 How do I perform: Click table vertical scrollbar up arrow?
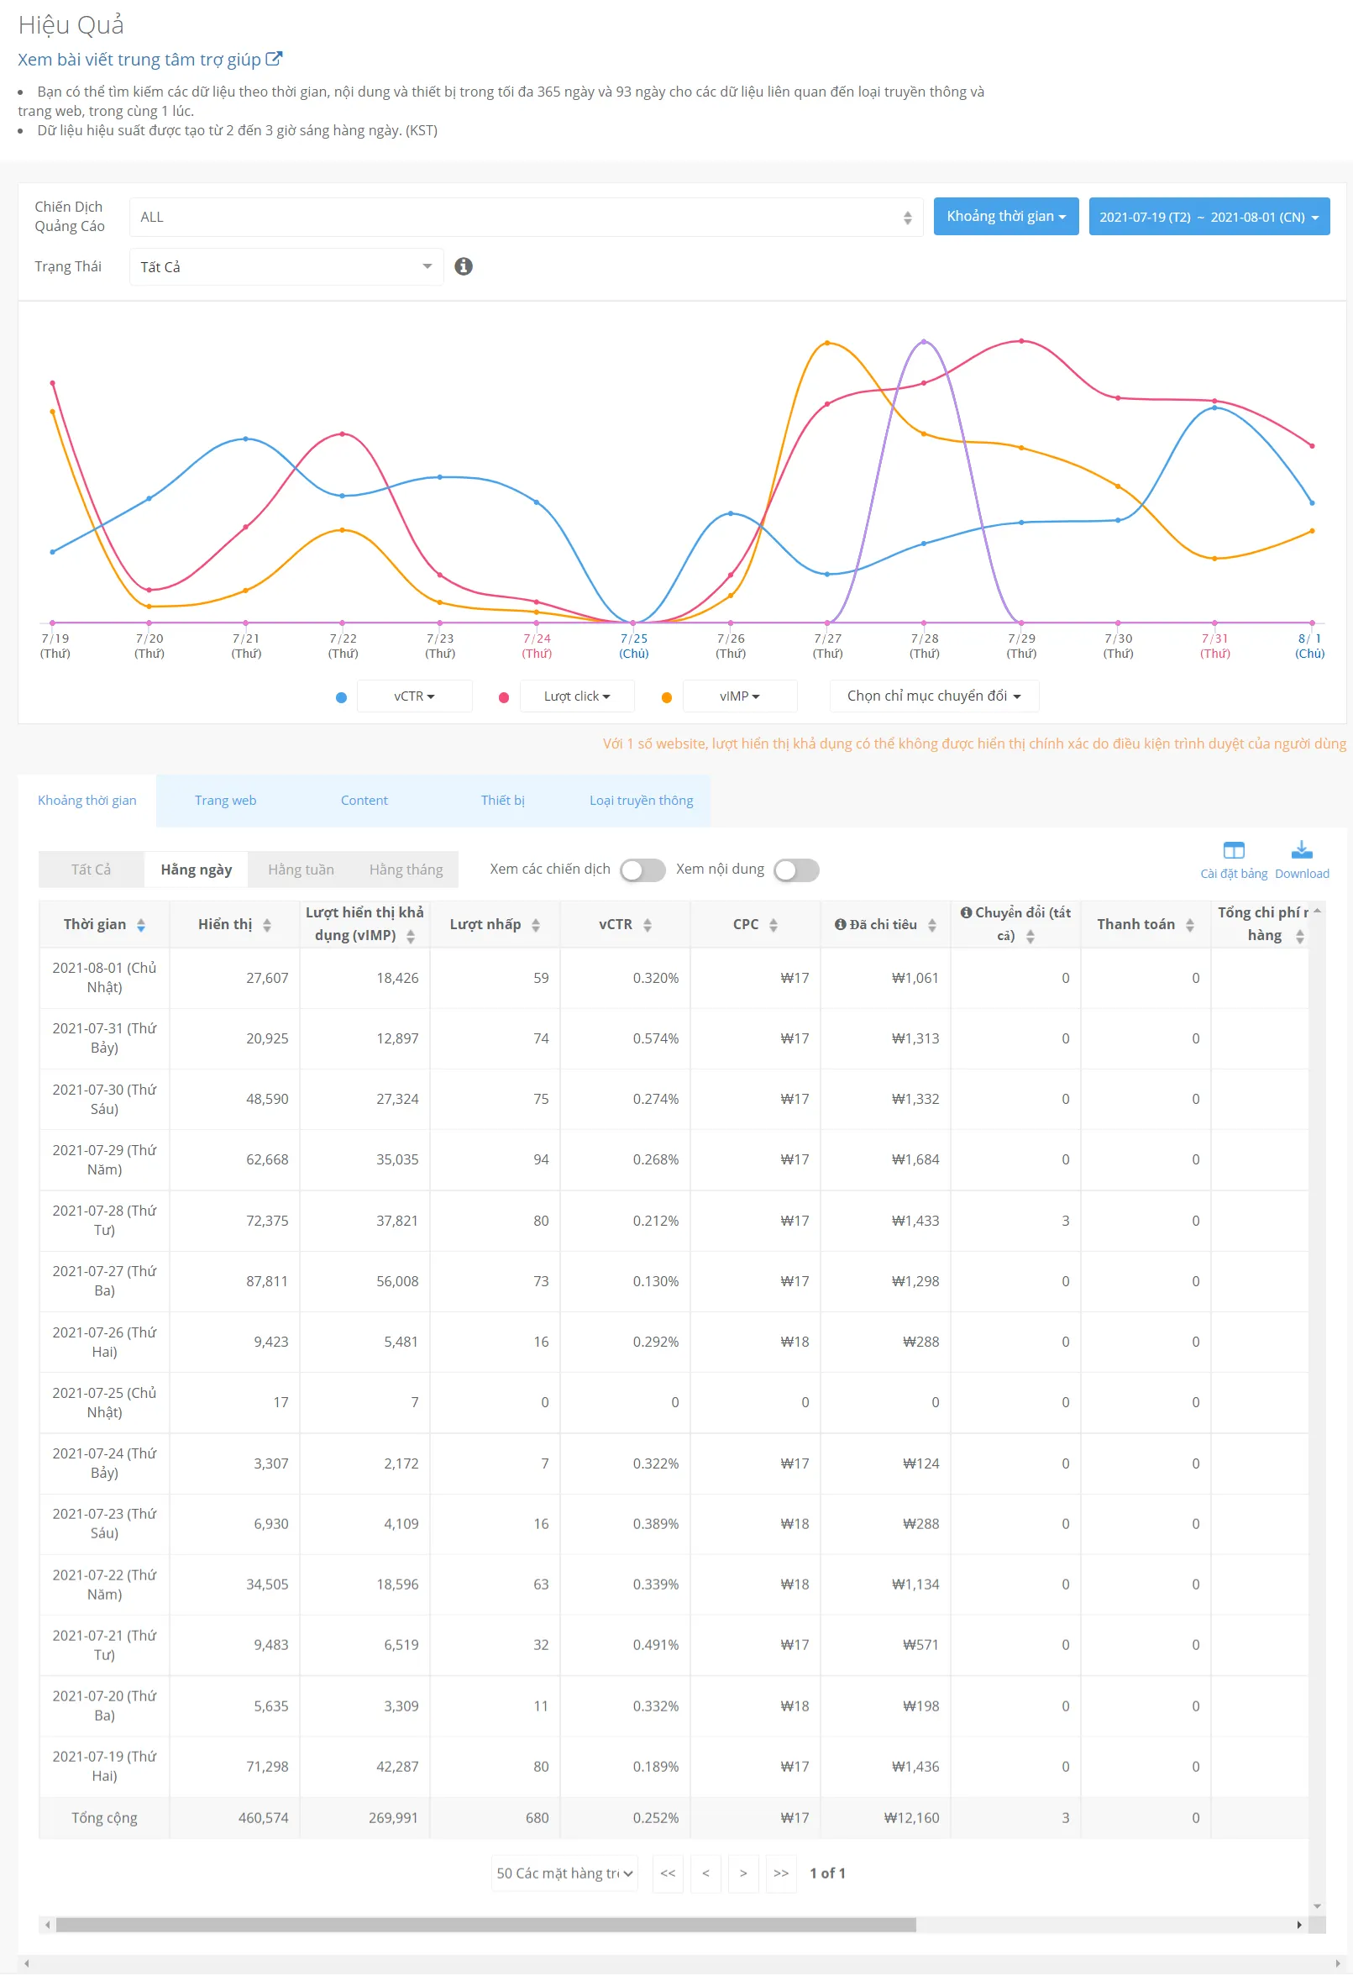point(1317,912)
